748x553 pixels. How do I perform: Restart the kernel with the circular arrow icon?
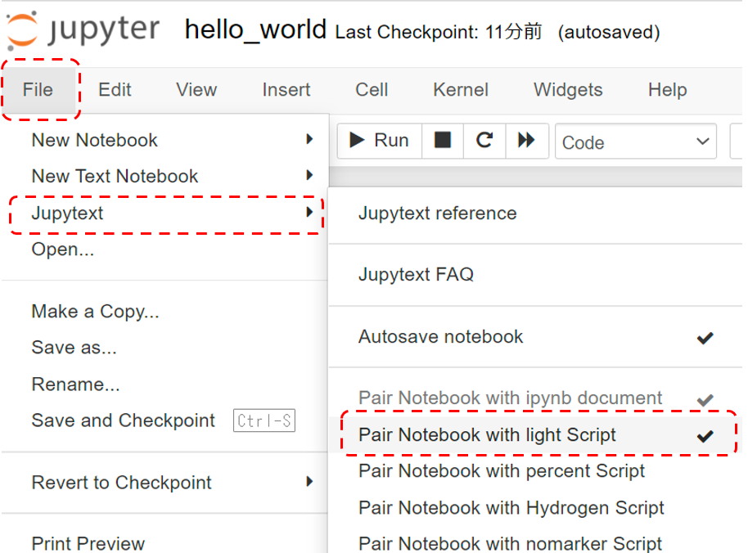coord(484,141)
